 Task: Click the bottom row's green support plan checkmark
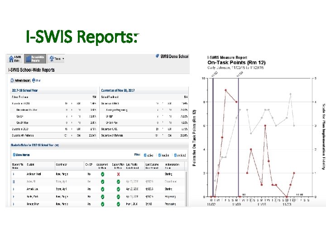tap(118, 204)
